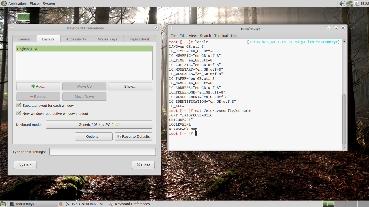Viewport: 369px width, 207px height.
Task: Switch to the General tab
Action: click(x=24, y=39)
